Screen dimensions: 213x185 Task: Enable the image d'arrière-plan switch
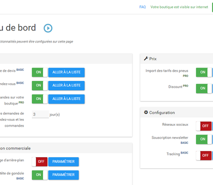40,162
